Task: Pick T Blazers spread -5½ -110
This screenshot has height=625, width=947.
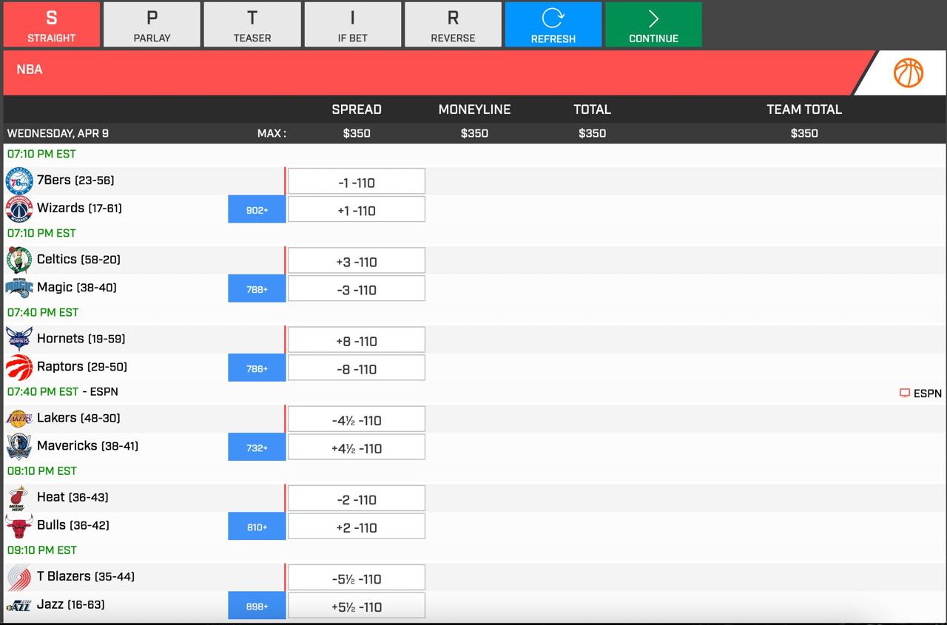Action: coord(357,578)
